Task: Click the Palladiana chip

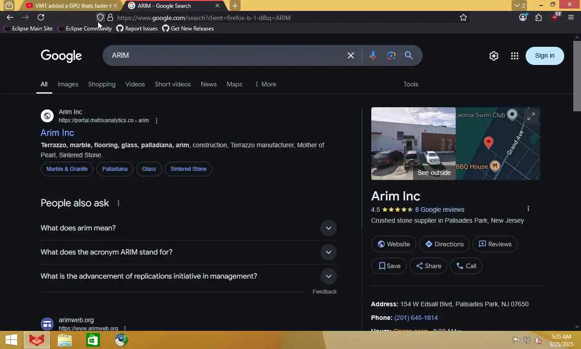Action: 115,169
